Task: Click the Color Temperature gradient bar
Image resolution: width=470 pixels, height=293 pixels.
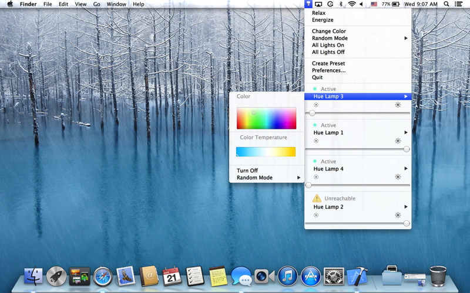Action: pos(266,152)
